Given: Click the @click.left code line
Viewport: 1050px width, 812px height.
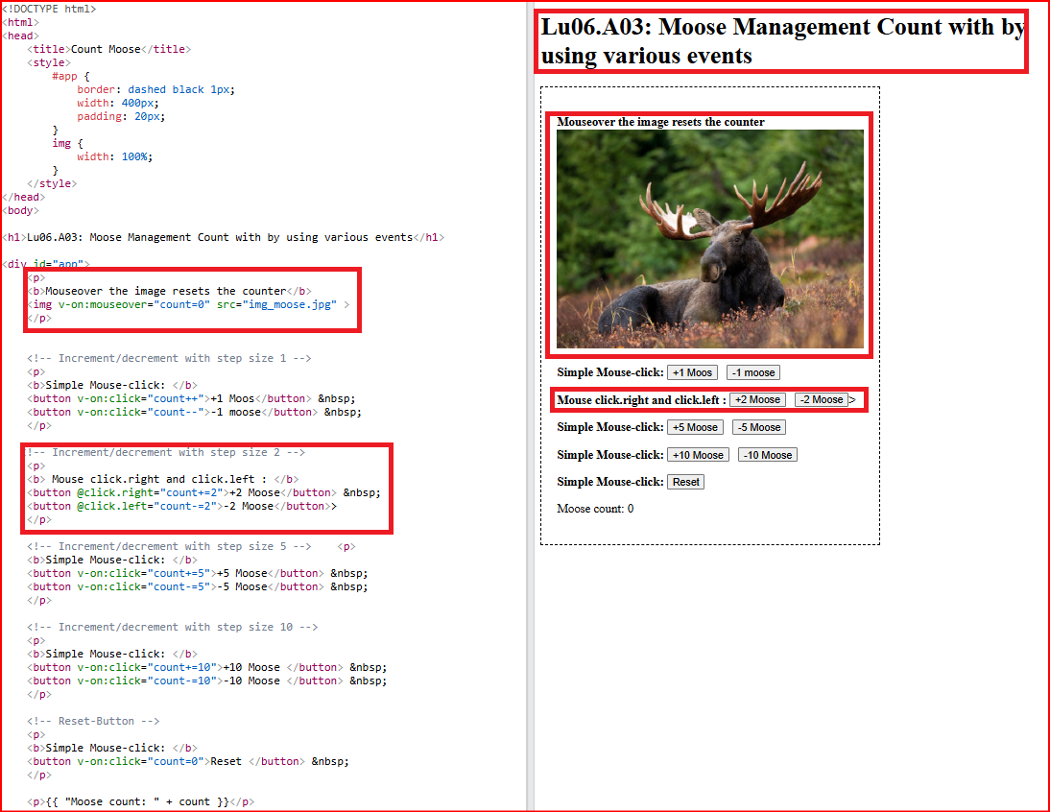Looking at the screenshot, I should [x=181, y=506].
